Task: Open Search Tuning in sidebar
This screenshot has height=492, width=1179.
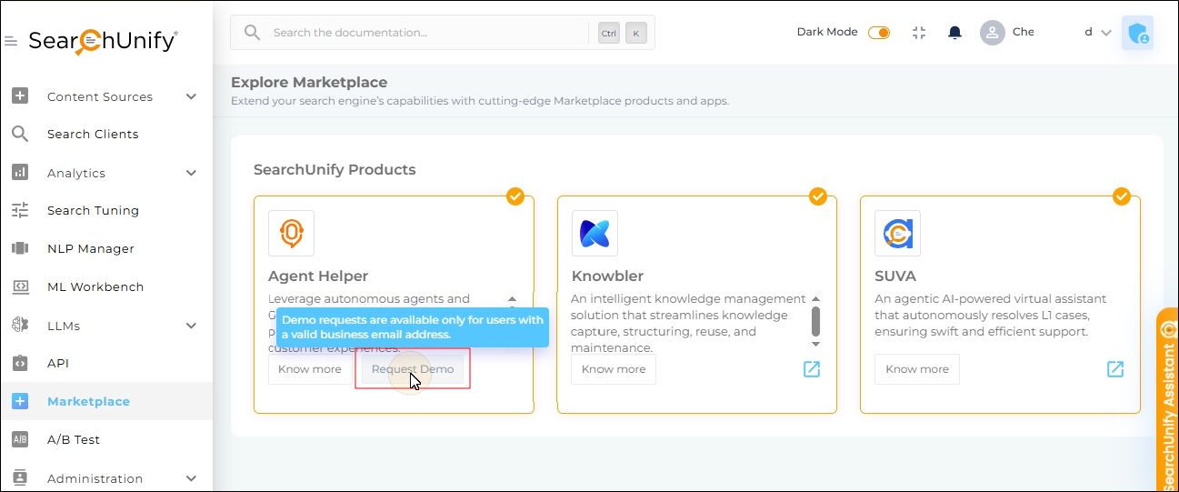Action: pyautogui.click(x=93, y=210)
